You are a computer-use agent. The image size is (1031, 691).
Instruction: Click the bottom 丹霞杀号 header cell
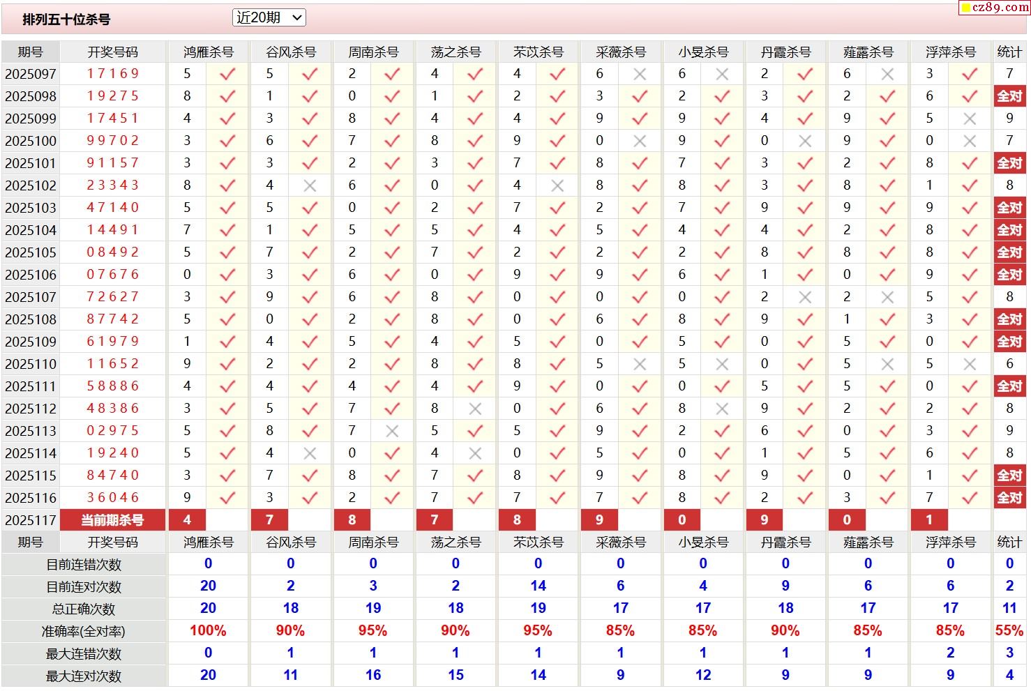785,542
